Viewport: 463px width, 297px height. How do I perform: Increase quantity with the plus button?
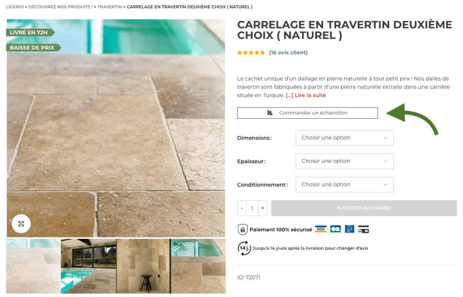[x=263, y=209]
